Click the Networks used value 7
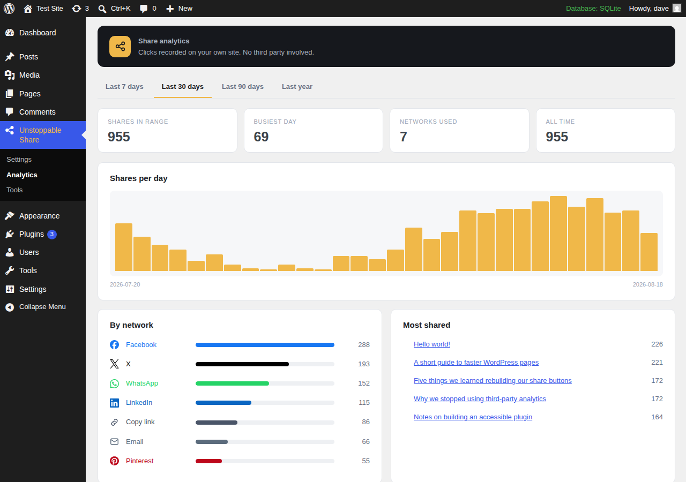The image size is (686, 482). [404, 137]
